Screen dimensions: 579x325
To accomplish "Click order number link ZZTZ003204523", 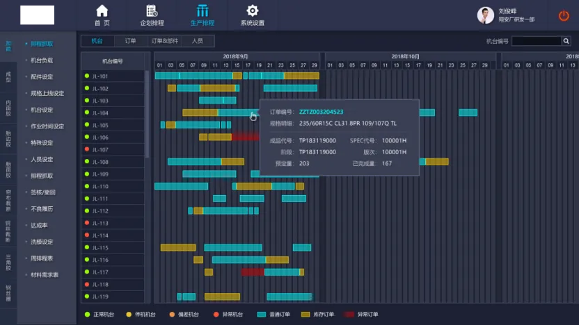I will point(321,112).
